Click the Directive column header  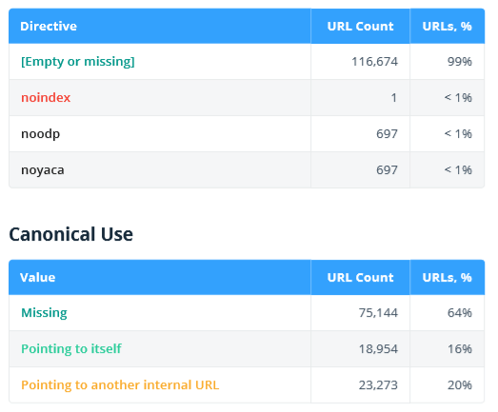(49, 26)
